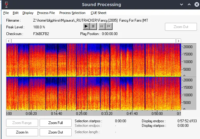Click the Zoom Full button
Screen dimensions: 200x139
(55, 123)
